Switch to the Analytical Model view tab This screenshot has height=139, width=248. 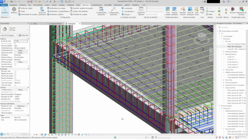pos(56,24)
